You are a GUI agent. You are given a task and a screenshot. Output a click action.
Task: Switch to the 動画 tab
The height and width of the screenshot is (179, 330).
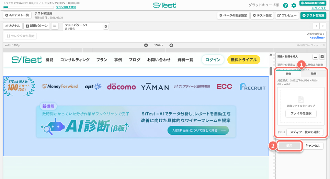click(314, 74)
